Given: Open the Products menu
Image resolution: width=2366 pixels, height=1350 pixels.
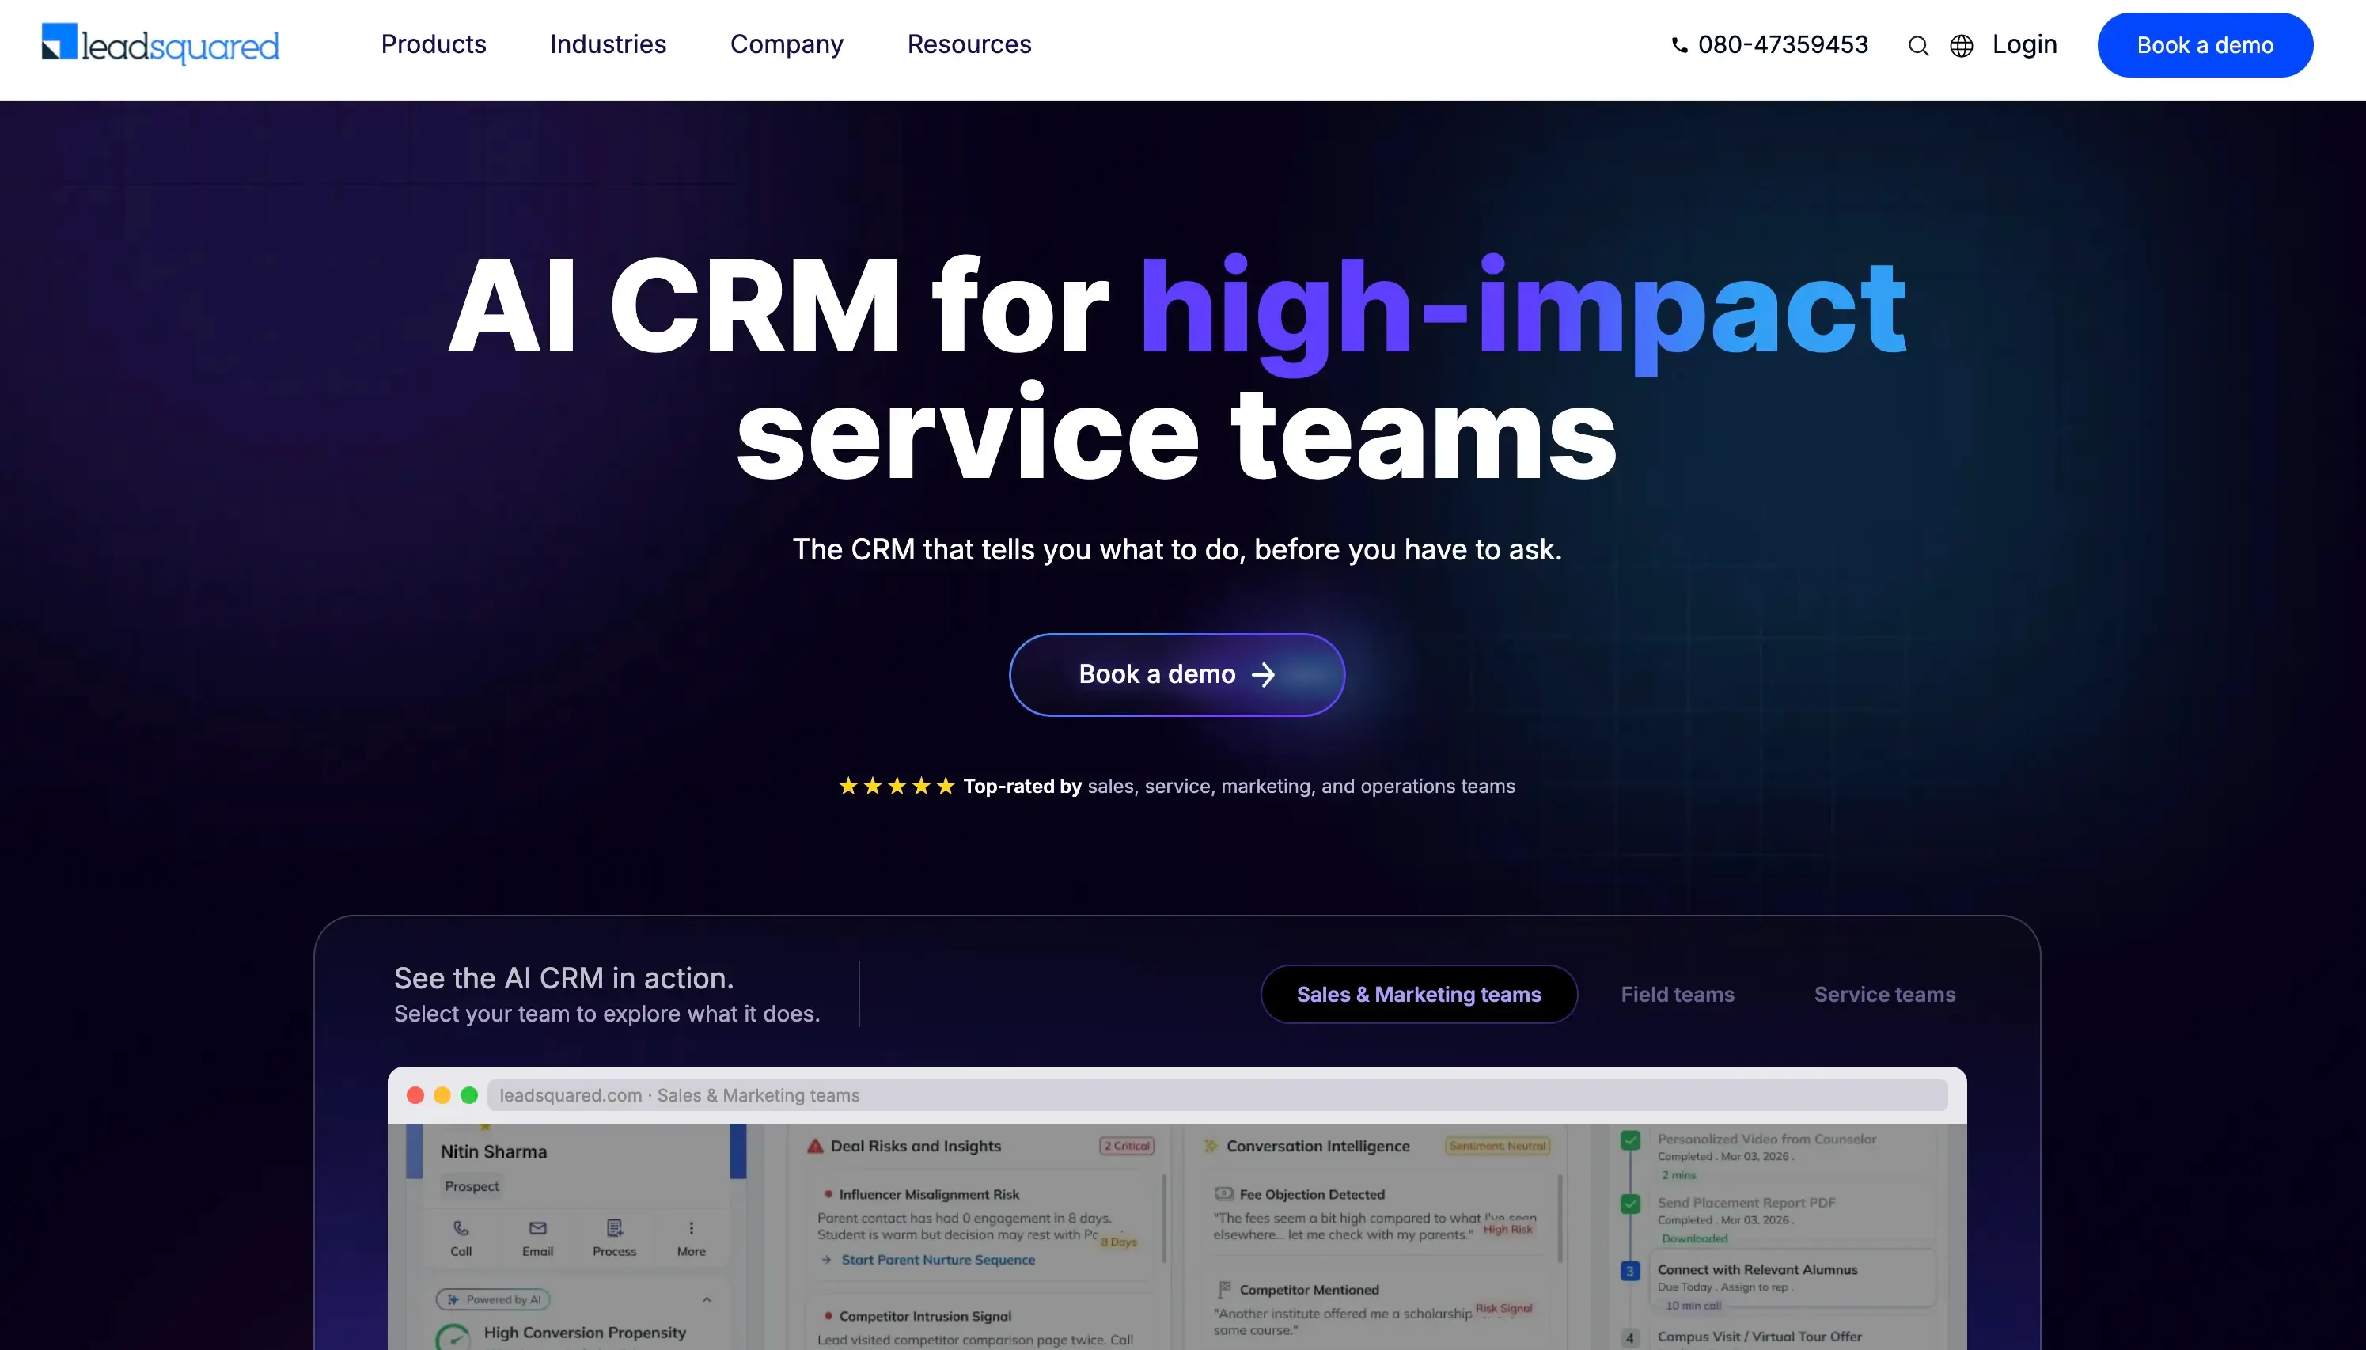Looking at the screenshot, I should [x=433, y=44].
